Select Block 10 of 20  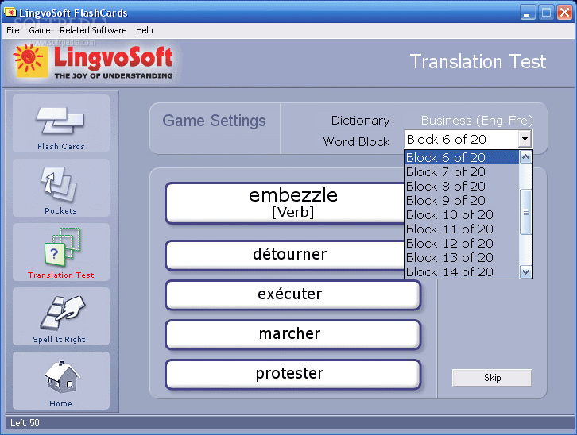pyautogui.click(x=462, y=215)
